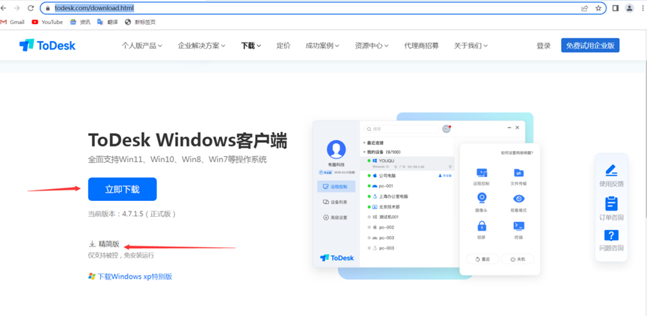
Task: Open 订单咨询 order inquiry clipboard icon
Action: click(611, 203)
